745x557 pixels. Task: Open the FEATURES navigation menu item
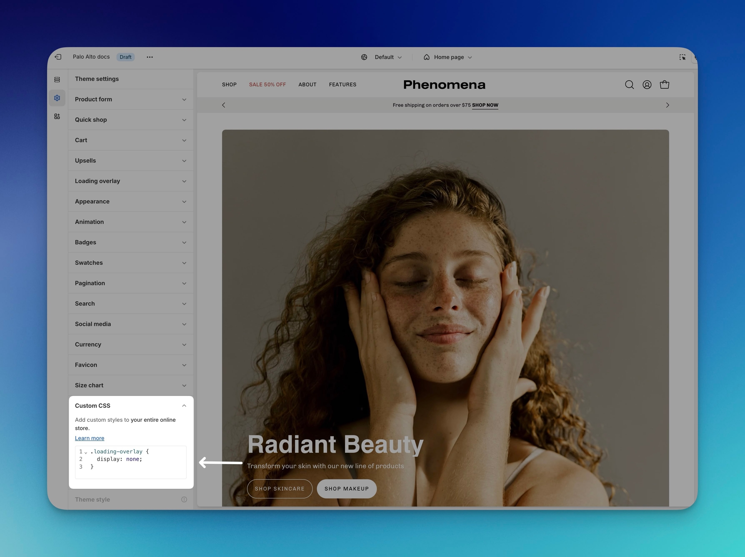(x=342, y=84)
